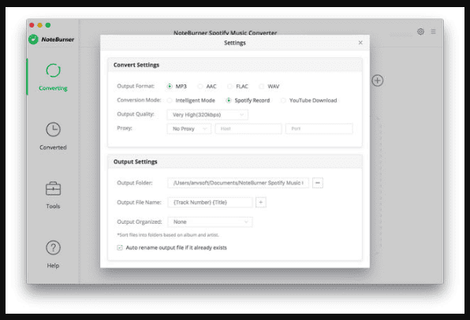The image size is (470, 320).
Task: Open Output Organized None dropdown
Action: (x=210, y=221)
